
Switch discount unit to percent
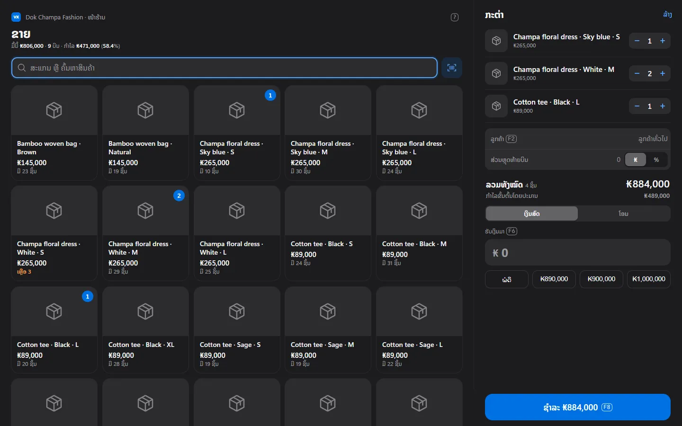pos(656,160)
